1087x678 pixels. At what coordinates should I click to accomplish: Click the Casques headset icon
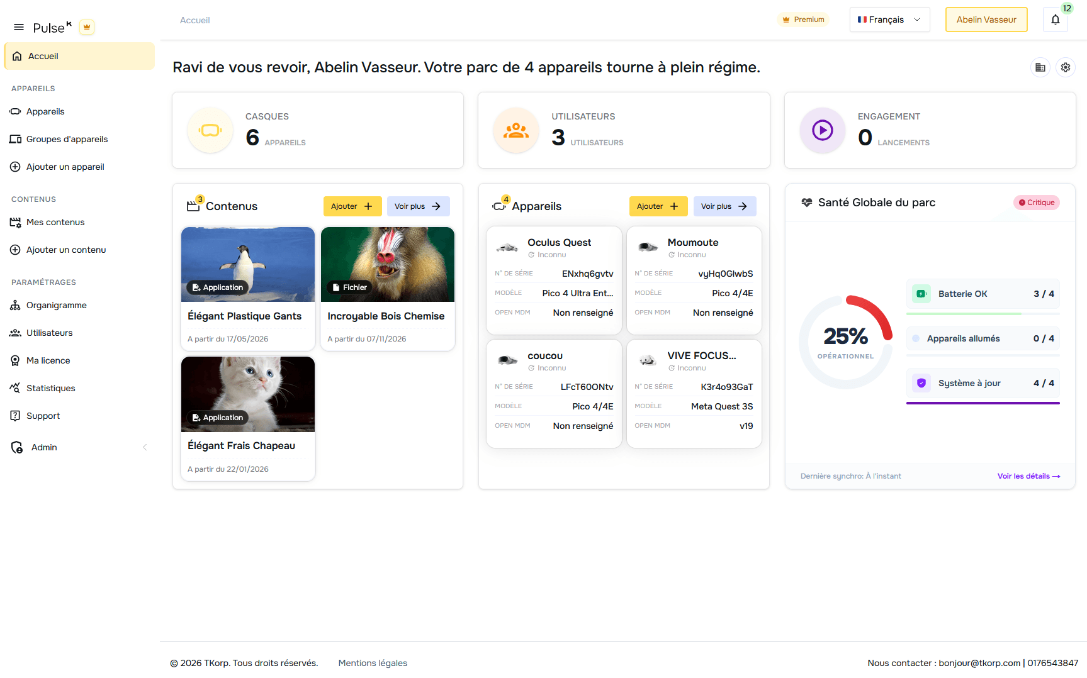210,130
